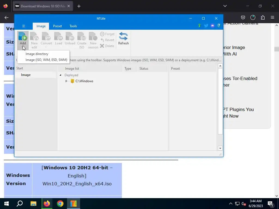279x209 pixels.
Task: Open Firefox list all tabs dropdown
Action: [225, 6]
